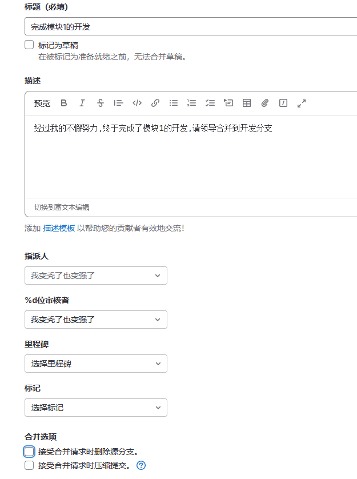This screenshot has height=479, width=357.
Task: Insert a code block using code icon
Action: [x=137, y=103]
